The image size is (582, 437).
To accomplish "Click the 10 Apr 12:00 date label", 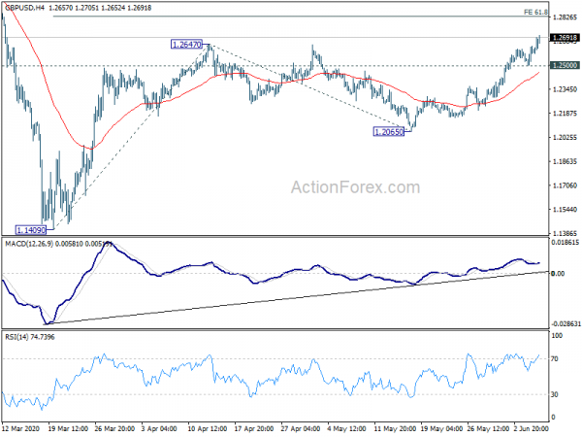I will click(x=208, y=428).
